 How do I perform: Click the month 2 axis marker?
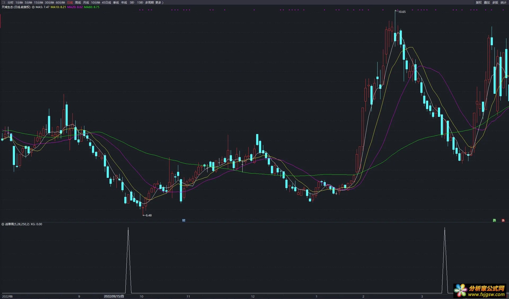(363, 296)
